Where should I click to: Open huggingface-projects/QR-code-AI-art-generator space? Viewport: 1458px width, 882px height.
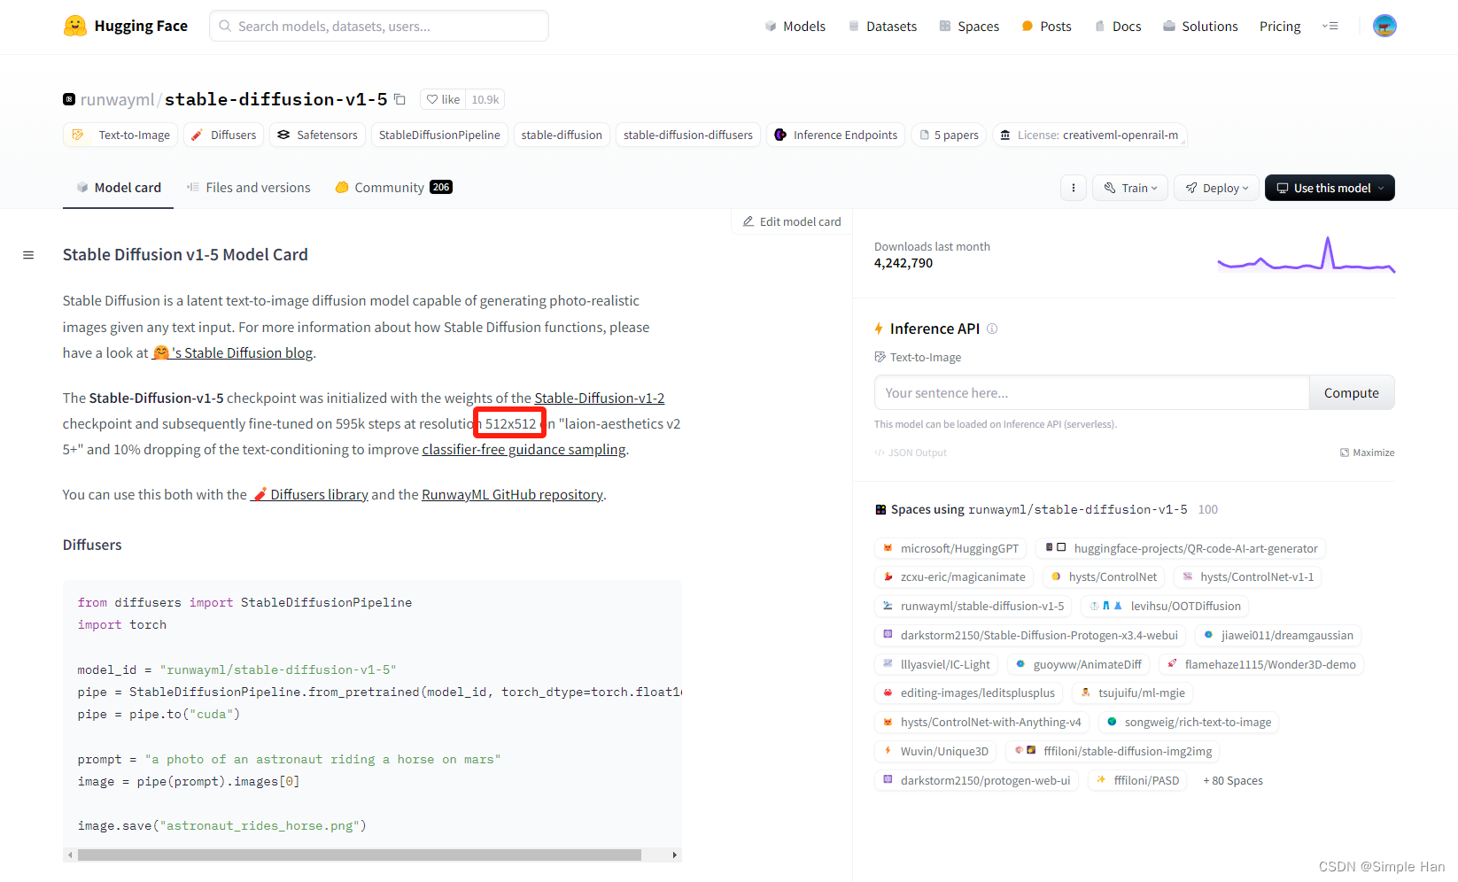tap(1182, 548)
